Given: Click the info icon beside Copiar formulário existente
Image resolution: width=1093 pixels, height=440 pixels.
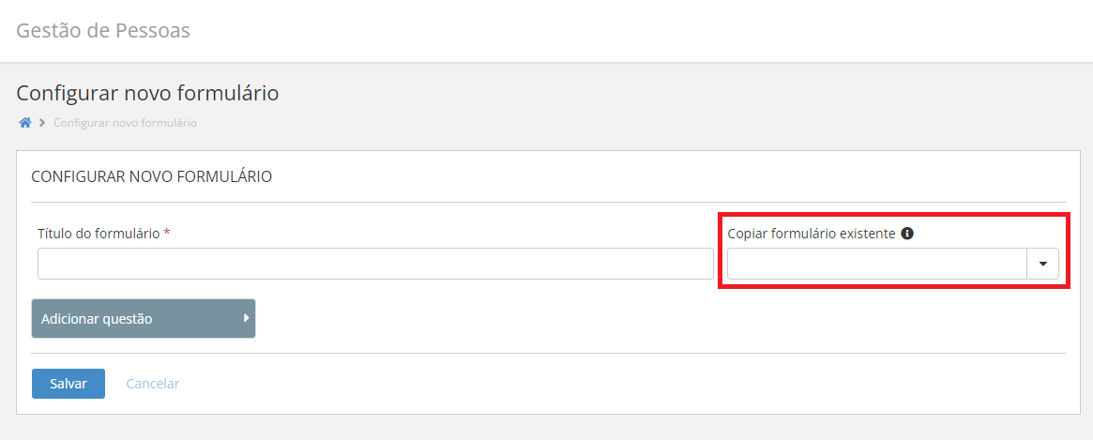Looking at the screenshot, I should coord(907,234).
